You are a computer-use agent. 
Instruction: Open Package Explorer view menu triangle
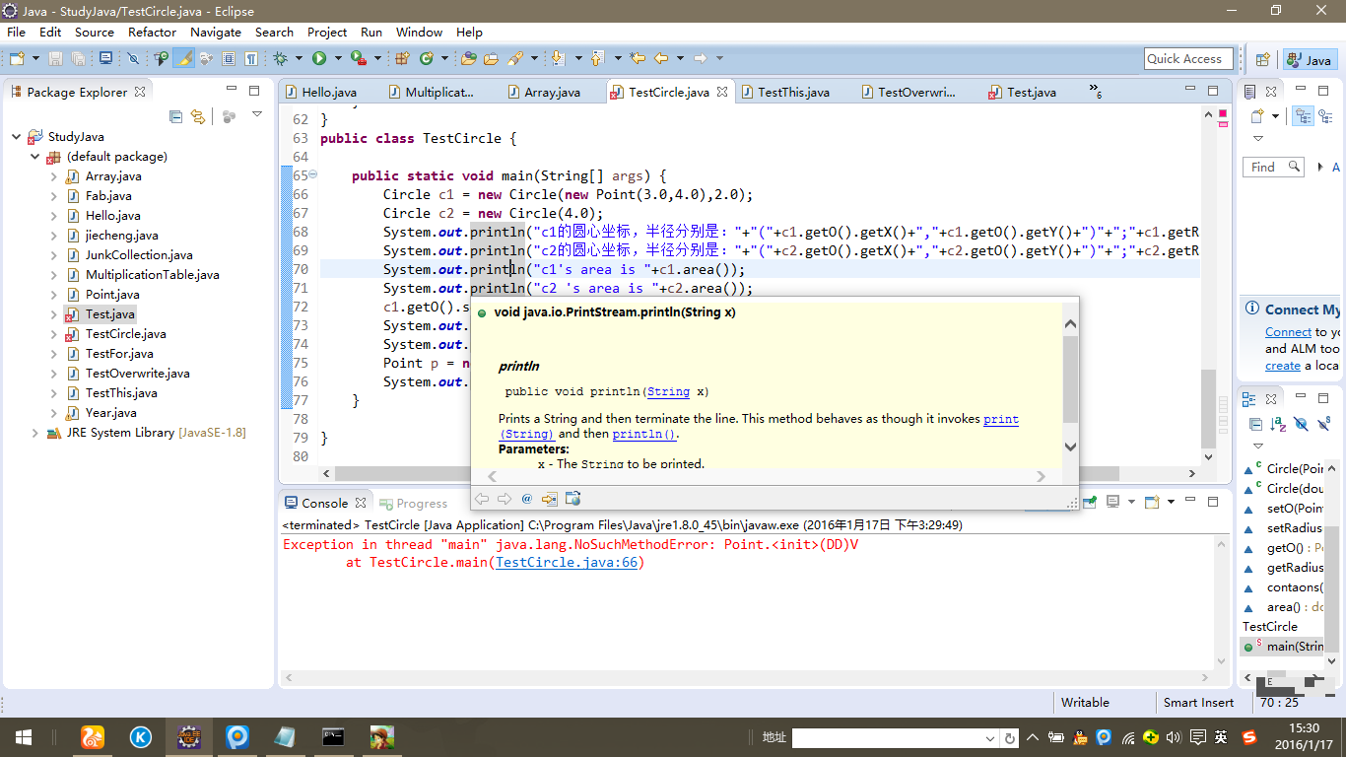[x=257, y=115]
